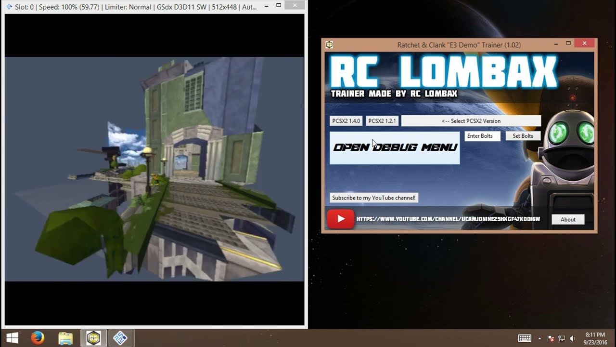Click the clock showing 8:11 PM

click(595, 334)
